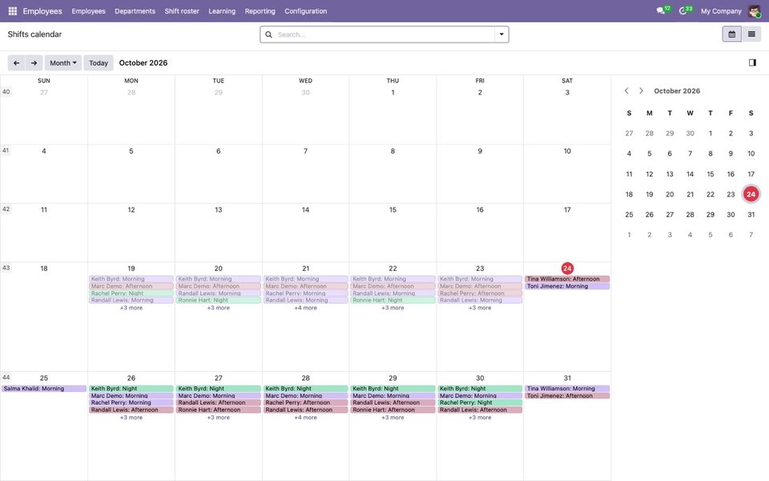The image size is (769, 481).
Task: Click mini calendar previous month chevron
Action: [x=626, y=91]
